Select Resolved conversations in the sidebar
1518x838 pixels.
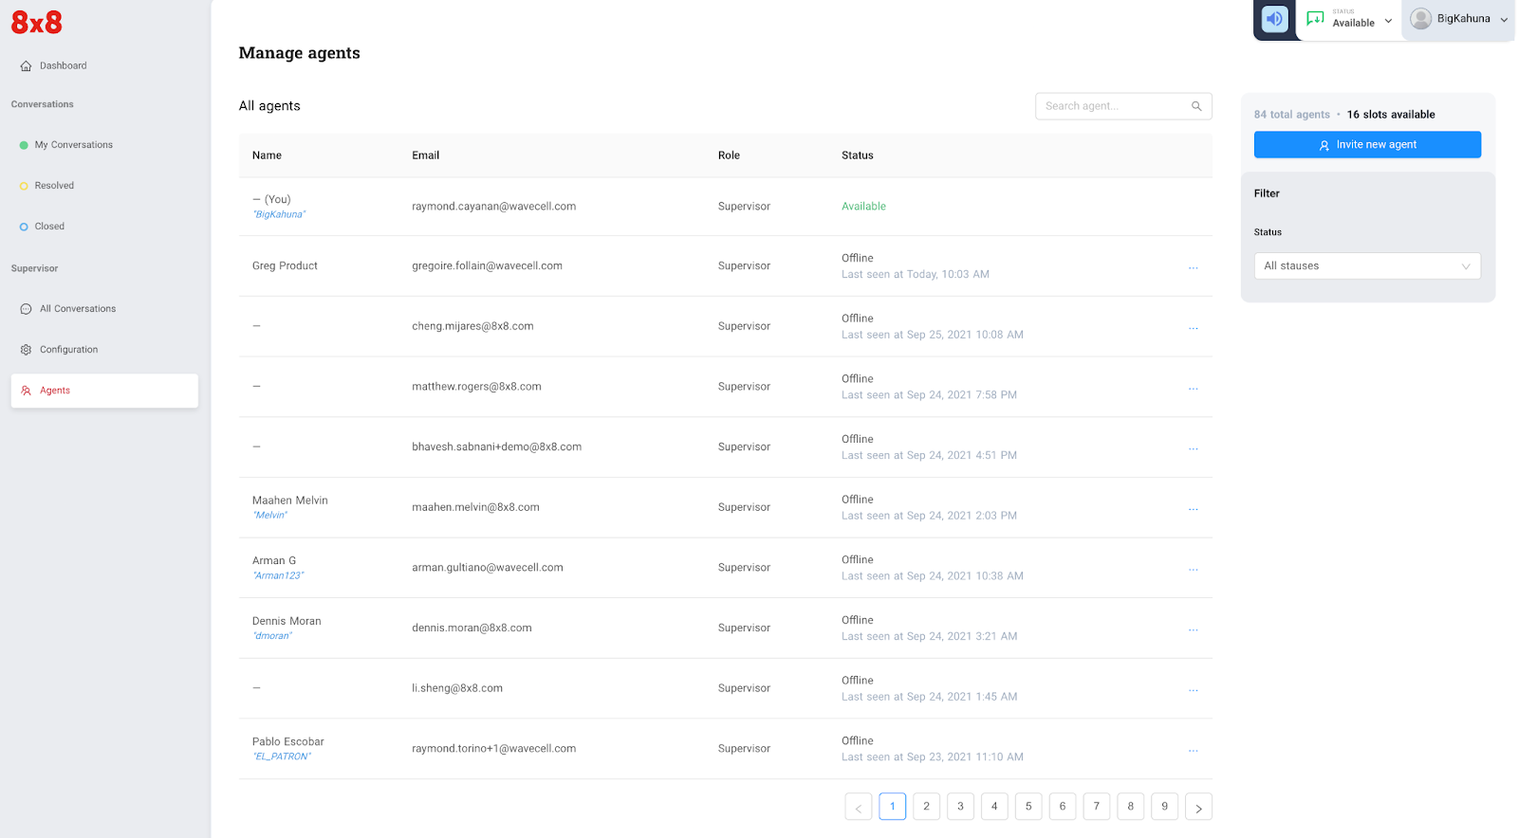coord(54,186)
